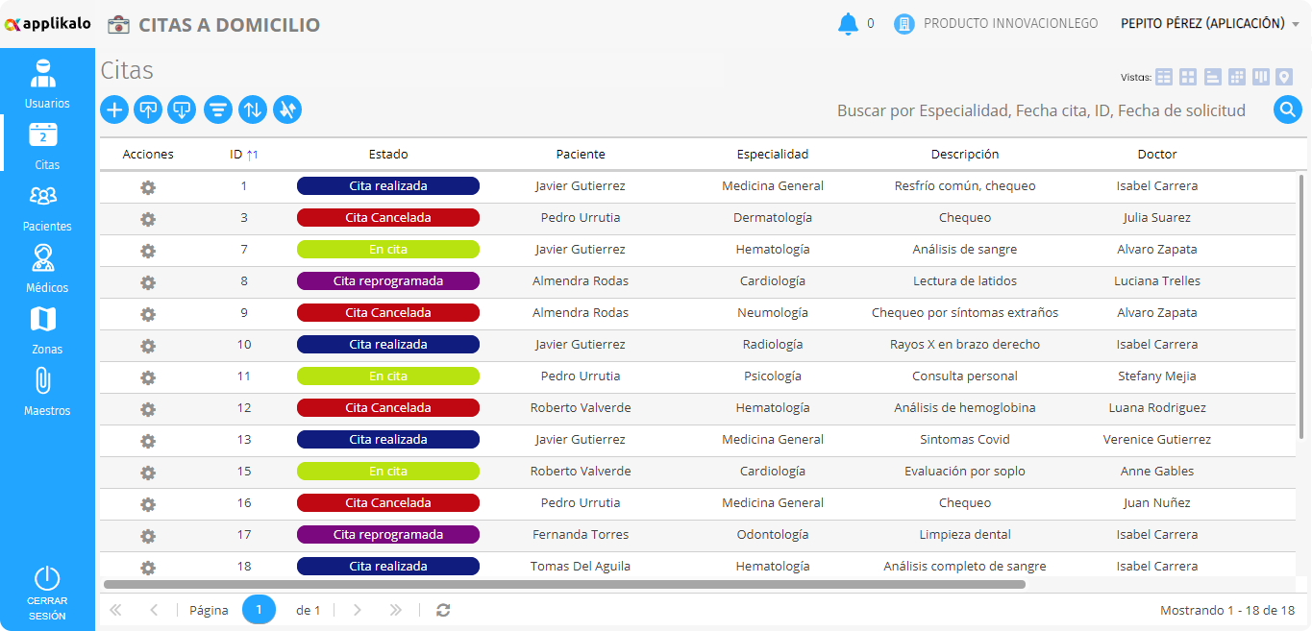Open Médicos in the sidebar
Image resolution: width=1312 pixels, height=631 pixels.
pos(47,269)
